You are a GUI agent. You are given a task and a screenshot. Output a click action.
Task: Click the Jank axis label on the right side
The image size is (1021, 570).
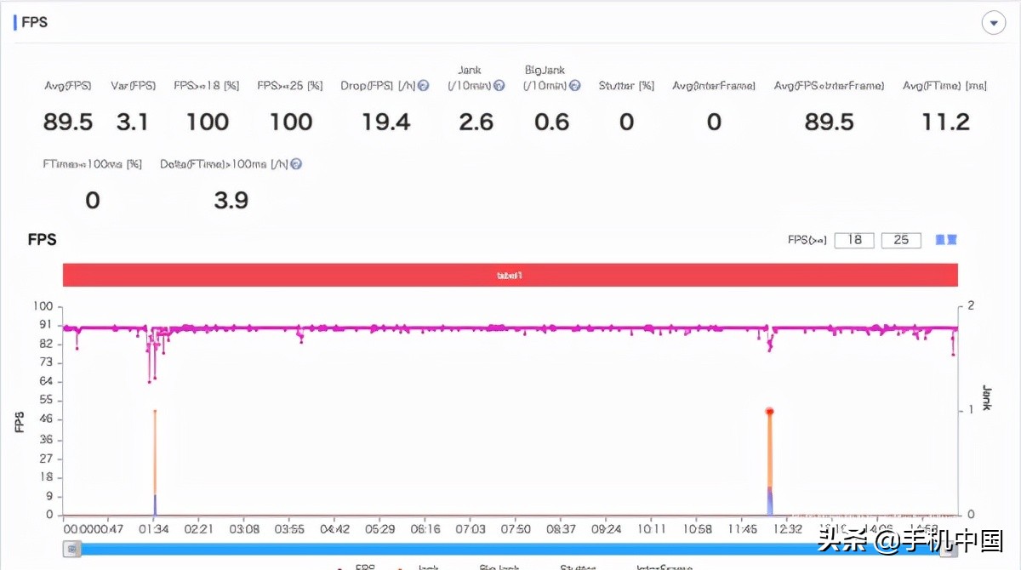[x=987, y=397]
